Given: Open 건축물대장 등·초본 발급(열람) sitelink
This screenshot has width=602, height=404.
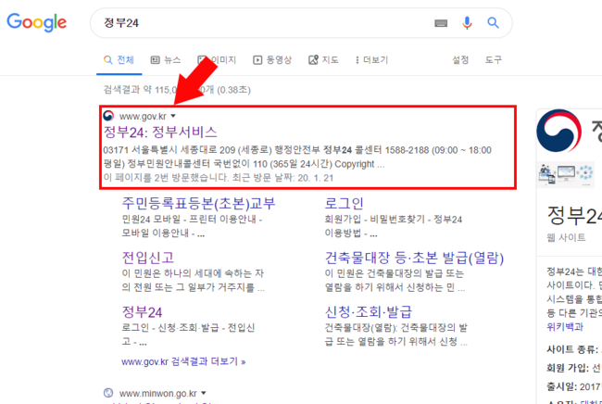Looking at the screenshot, I should (x=414, y=258).
